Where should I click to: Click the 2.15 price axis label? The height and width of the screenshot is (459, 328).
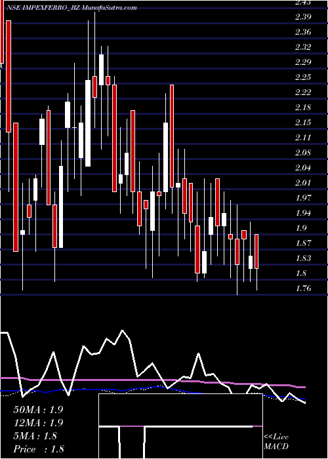[x=302, y=123]
